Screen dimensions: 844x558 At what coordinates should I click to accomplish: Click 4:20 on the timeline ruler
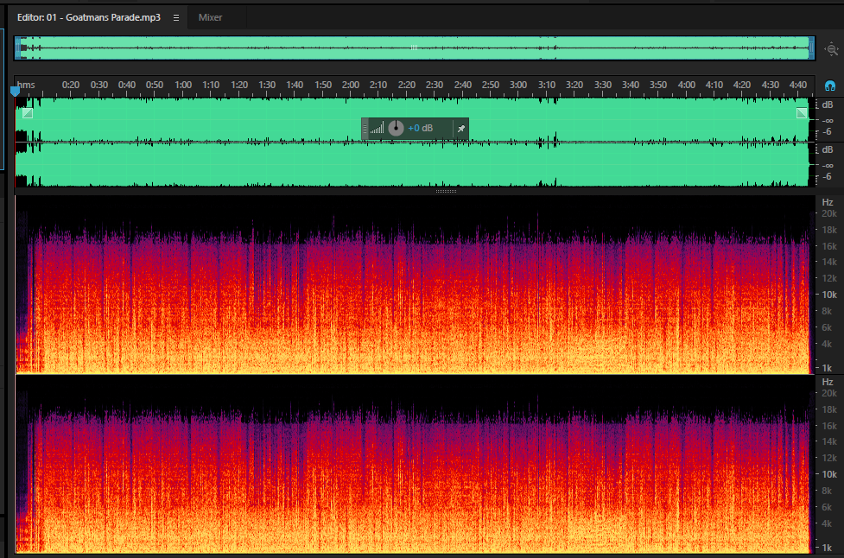[742, 85]
